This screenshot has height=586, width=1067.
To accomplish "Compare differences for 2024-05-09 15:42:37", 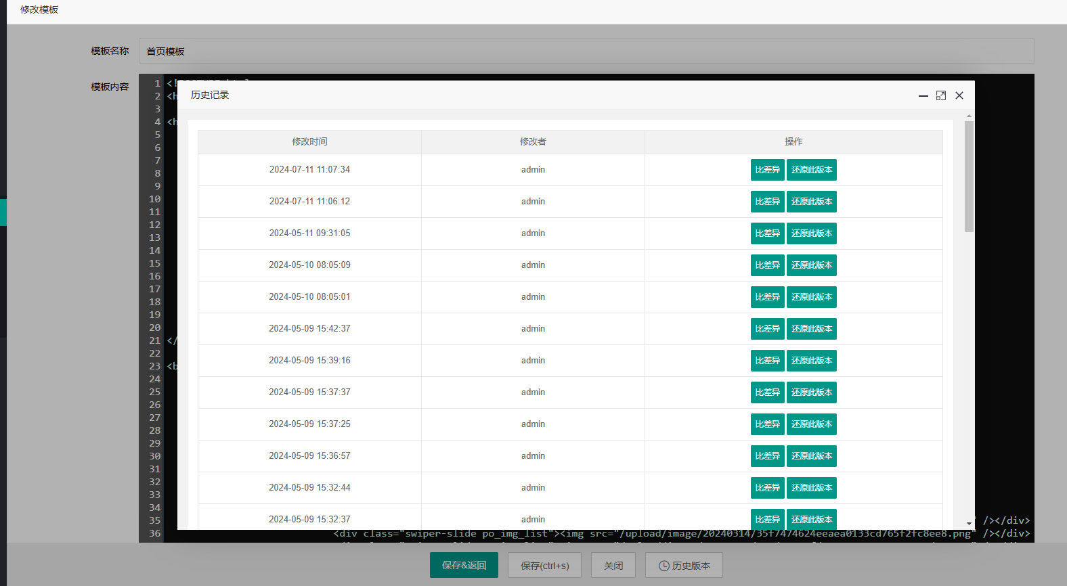I will (x=768, y=329).
